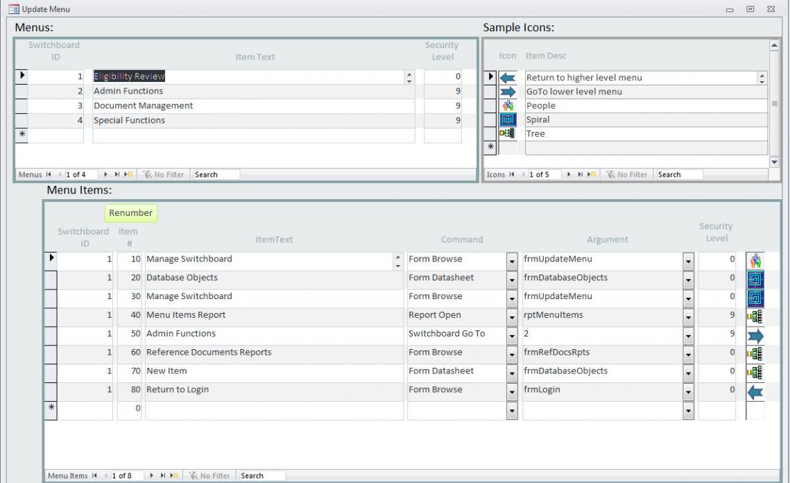790x483 pixels.
Task: Open Command dropdown for Database Objects row
Action: coord(512,280)
